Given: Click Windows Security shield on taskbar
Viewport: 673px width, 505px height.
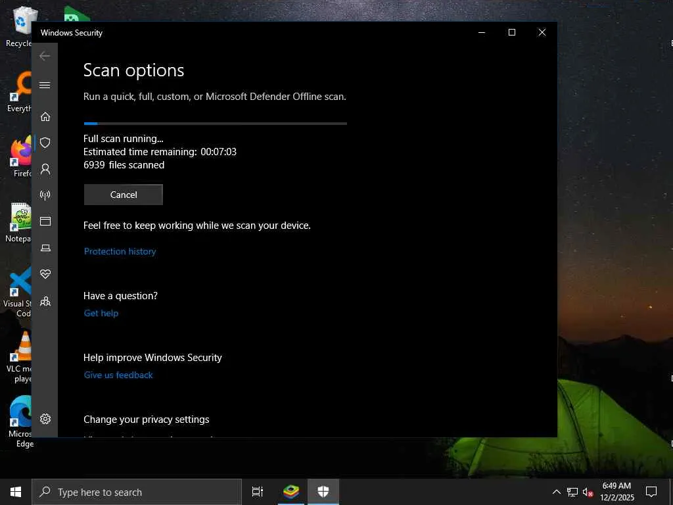Looking at the screenshot, I should [x=323, y=492].
